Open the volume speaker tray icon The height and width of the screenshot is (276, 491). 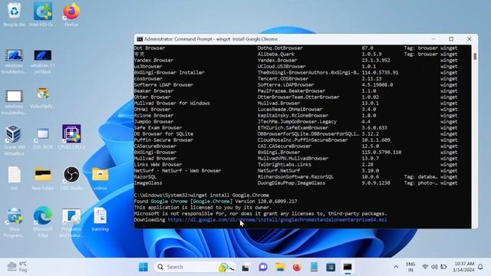point(434,267)
